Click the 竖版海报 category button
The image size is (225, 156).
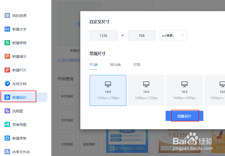tap(89, 144)
